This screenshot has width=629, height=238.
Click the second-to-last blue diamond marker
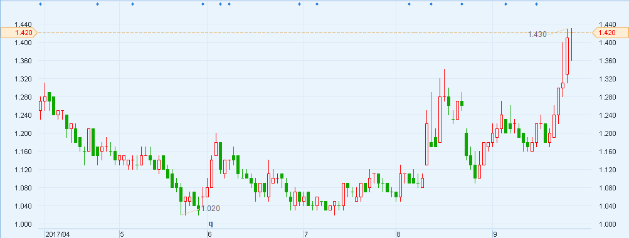click(x=505, y=4)
